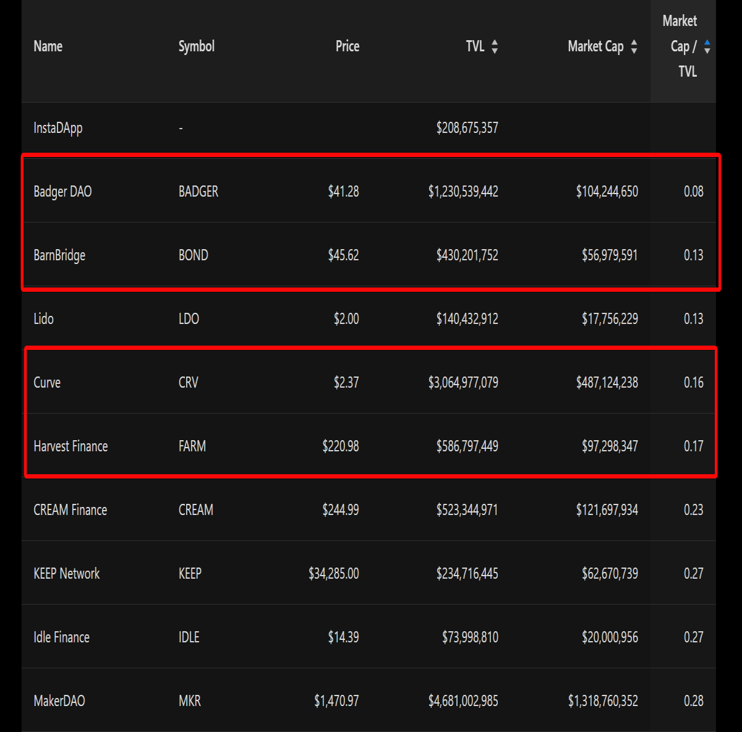
Task: Click Market Cap / TVL sort arrows
Action: click(707, 46)
